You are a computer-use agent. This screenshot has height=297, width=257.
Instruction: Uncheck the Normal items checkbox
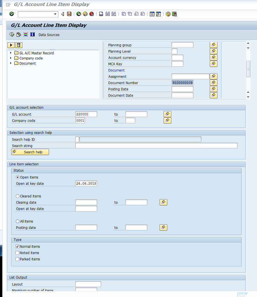17,246
